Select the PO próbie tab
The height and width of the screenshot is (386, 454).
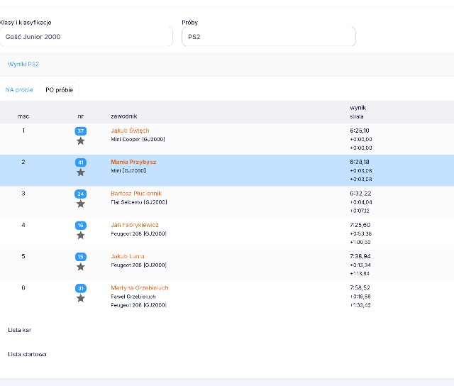pos(60,90)
